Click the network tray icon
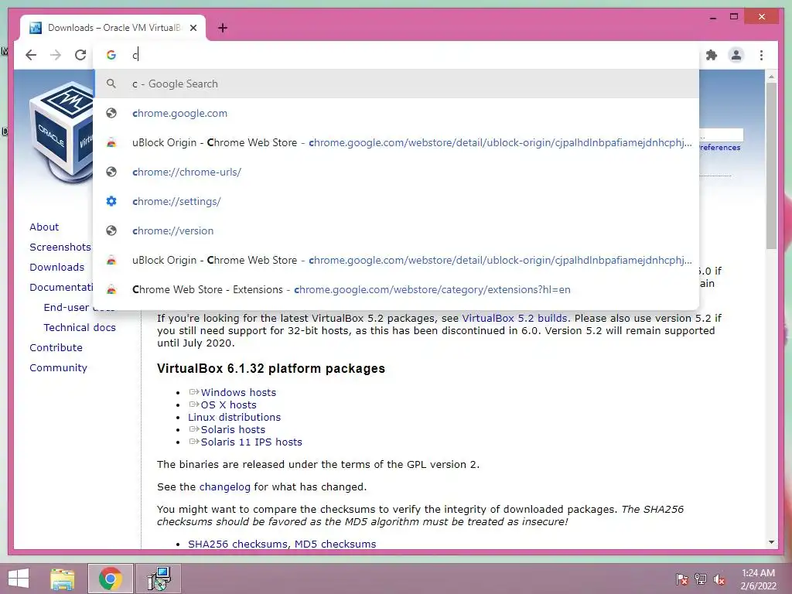Viewport: 792px width, 594px height. pos(701,579)
